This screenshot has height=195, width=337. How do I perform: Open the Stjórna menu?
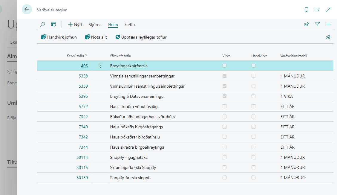point(95,25)
